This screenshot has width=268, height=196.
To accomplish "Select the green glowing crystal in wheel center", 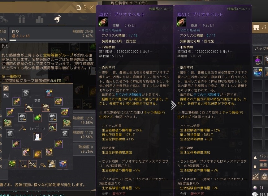I will coord(37,118).
